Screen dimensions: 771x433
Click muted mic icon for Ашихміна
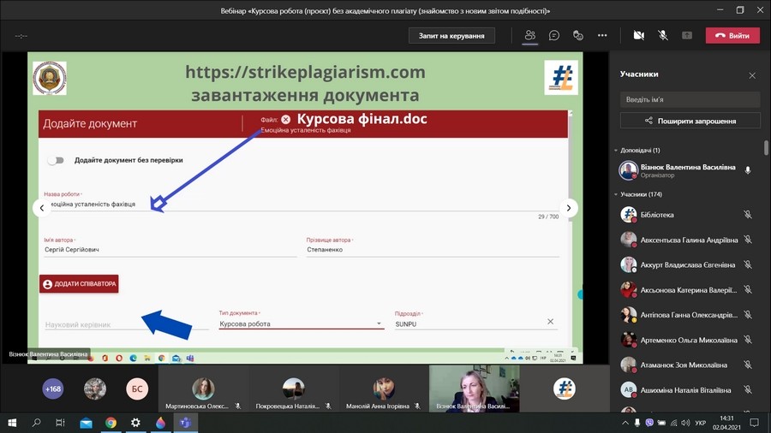[x=747, y=390]
